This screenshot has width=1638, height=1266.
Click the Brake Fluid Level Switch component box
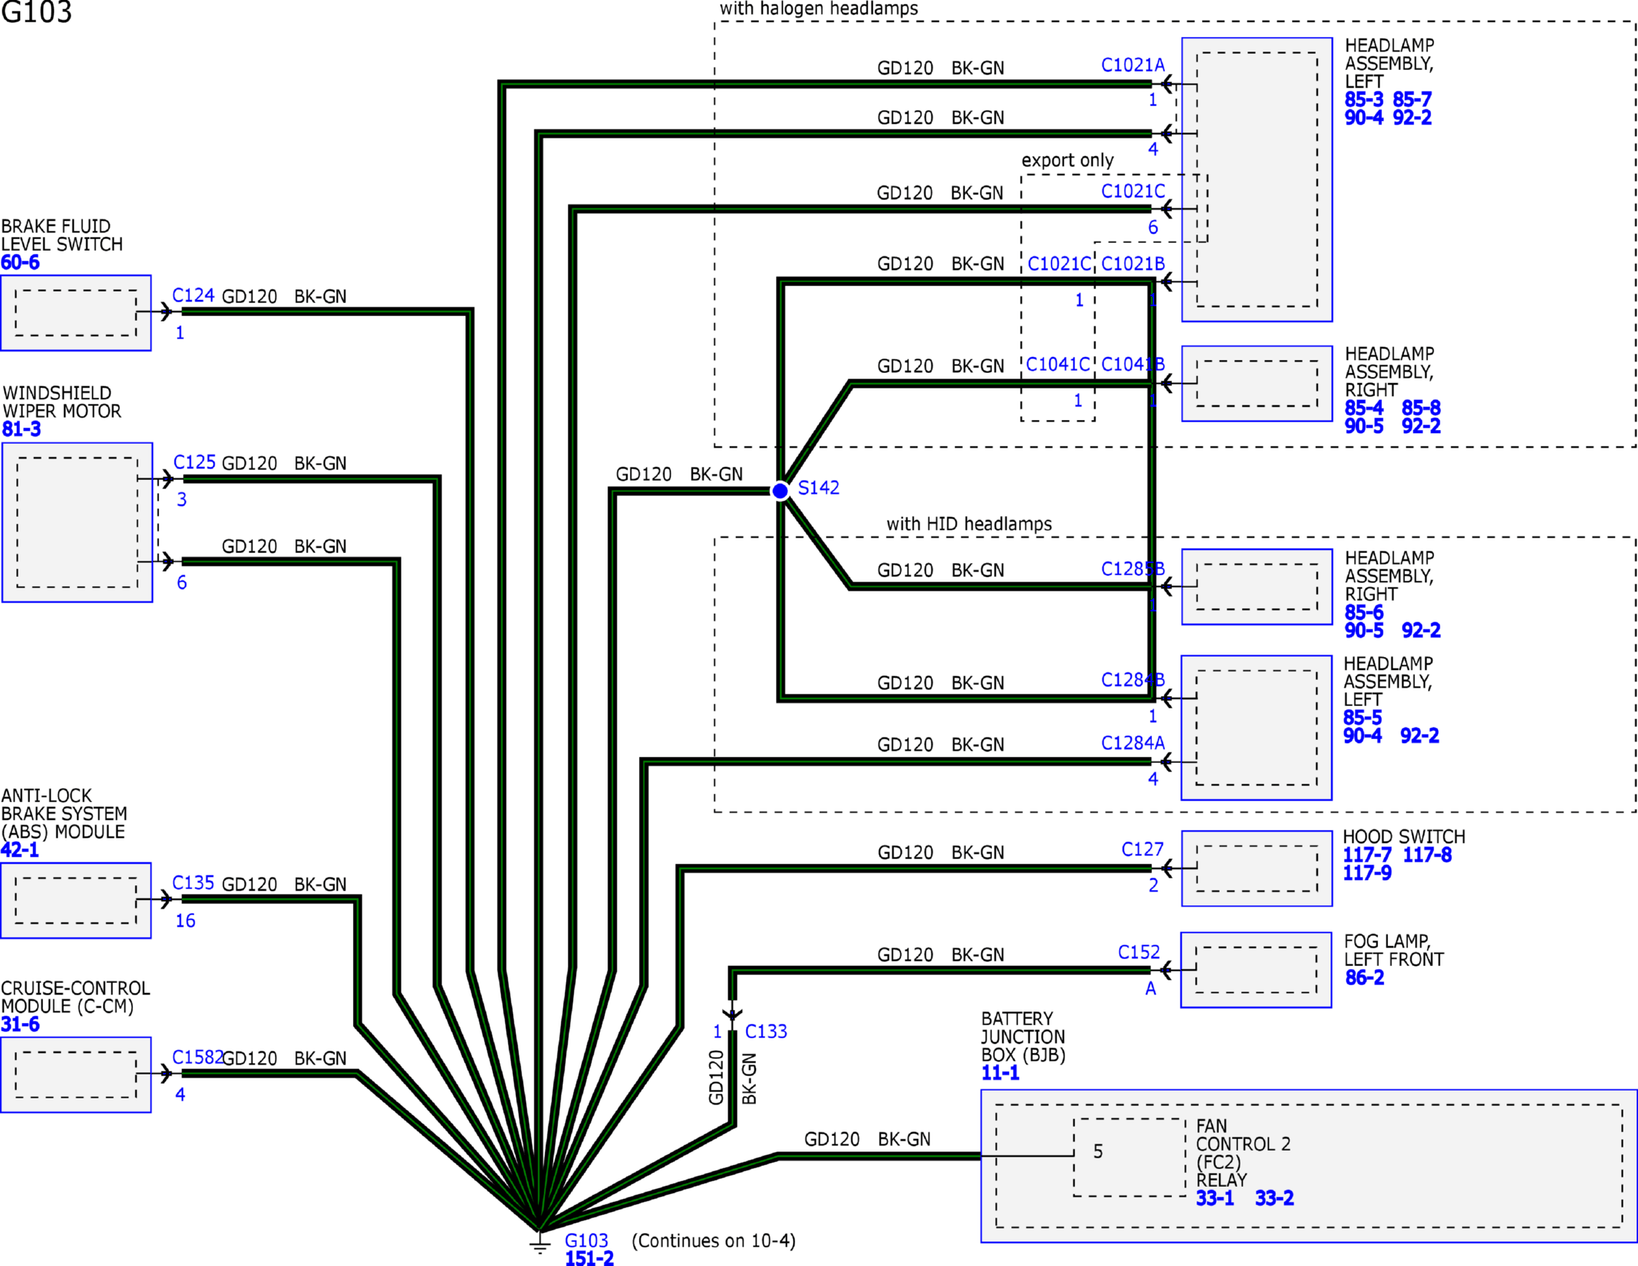(x=76, y=313)
